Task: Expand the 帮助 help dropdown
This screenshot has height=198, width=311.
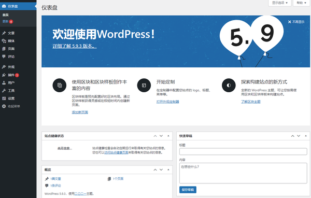Action: [x=301, y=3]
